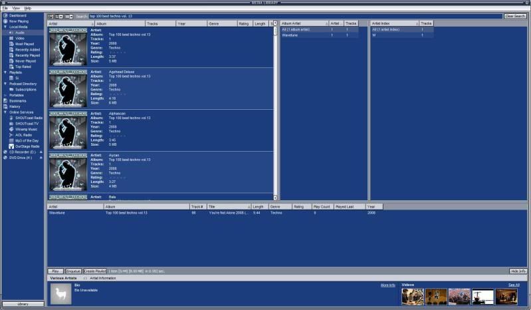Image resolution: width=531 pixels, height=310 pixels.
Task: Select the Bookmarks sidebar entry
Action: pos(17,100)
